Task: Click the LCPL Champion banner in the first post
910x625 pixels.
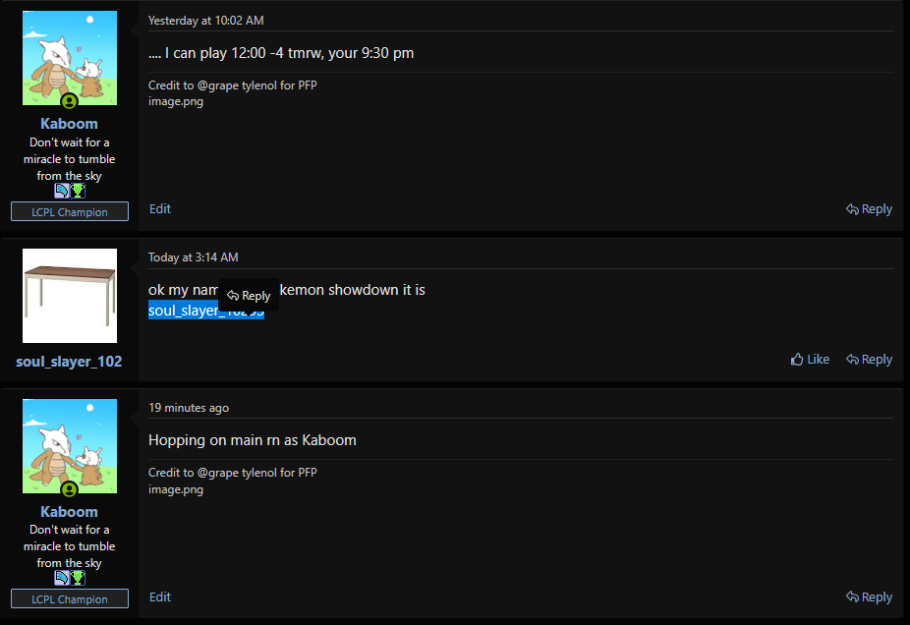Action: (70, 212)
